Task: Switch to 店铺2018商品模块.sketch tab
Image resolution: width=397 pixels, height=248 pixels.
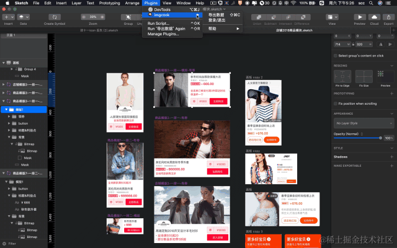Action: point(294,30)
